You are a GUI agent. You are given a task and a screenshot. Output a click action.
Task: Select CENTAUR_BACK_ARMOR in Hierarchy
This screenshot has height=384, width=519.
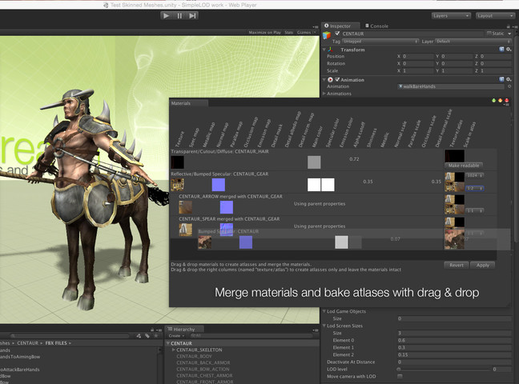point(203,362)
